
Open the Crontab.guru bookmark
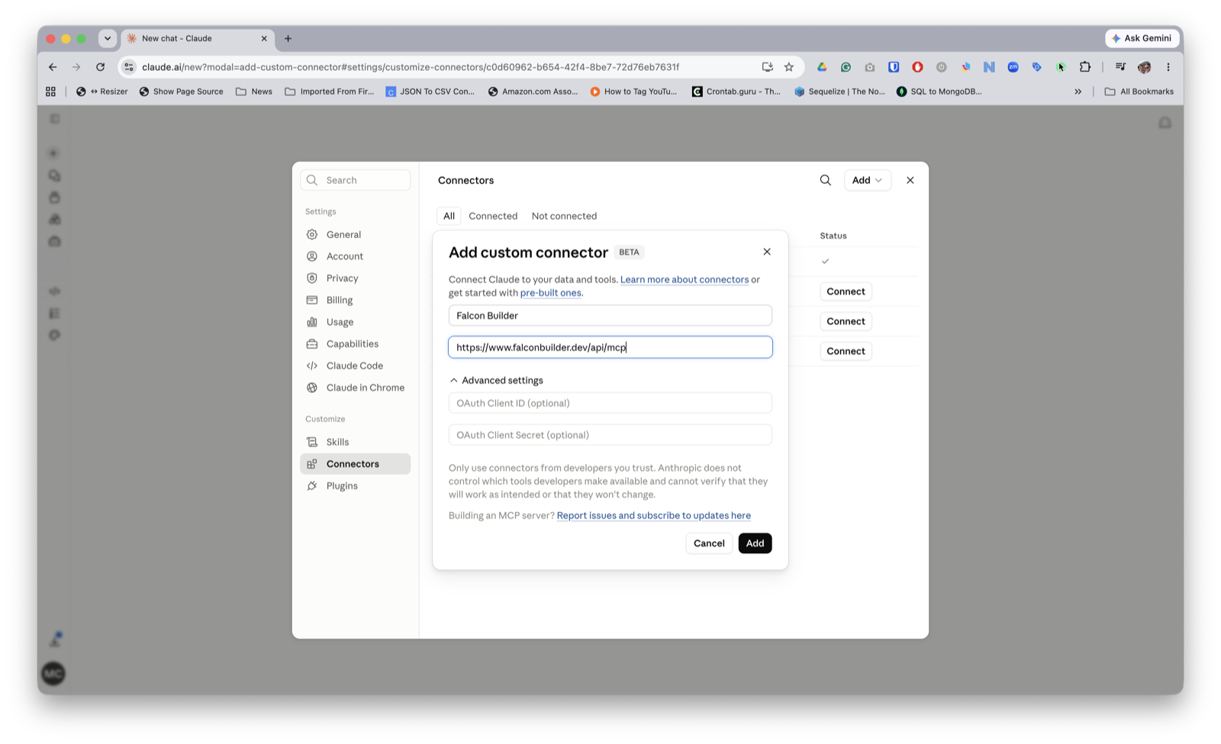click(736, 92)
